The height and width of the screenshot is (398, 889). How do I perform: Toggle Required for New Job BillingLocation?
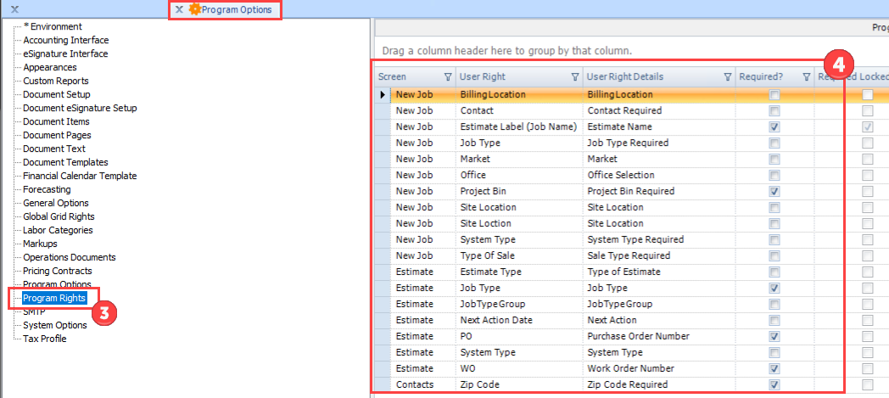pyautogui.click(x=774, y=95)
